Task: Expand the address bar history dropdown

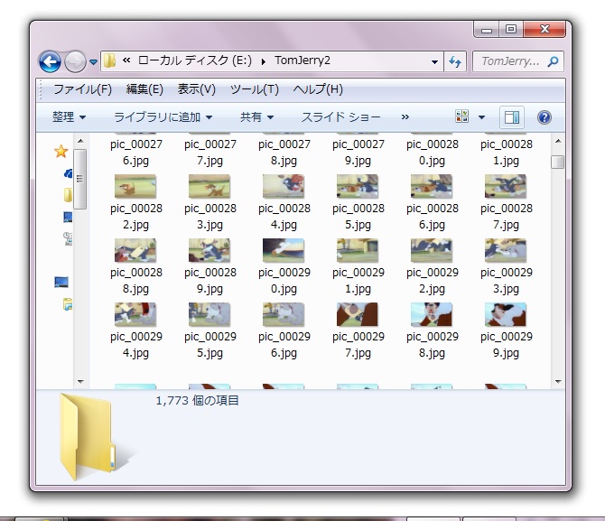Action: coord(434,61)
